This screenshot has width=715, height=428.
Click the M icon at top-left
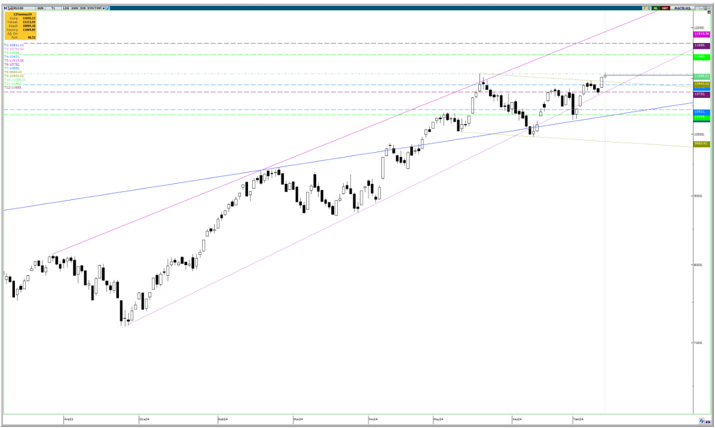tap(5, 8)
